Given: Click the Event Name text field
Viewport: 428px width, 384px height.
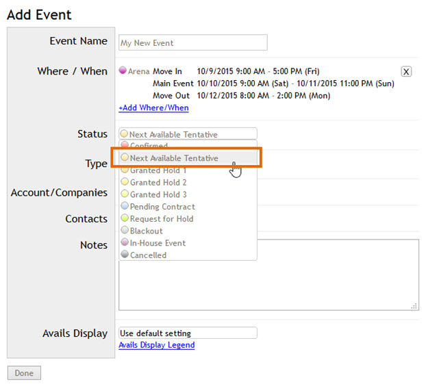Looking at the screenshot, I should point(192,42).
